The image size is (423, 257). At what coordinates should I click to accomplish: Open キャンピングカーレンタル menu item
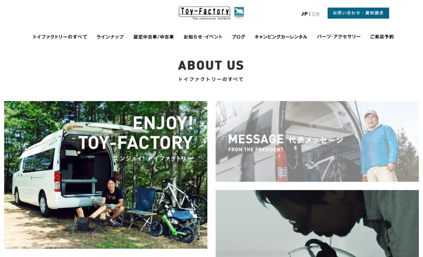click(x=281, y=37)
